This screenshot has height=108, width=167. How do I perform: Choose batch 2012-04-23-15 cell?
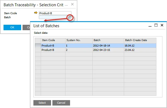pos(108,50)
